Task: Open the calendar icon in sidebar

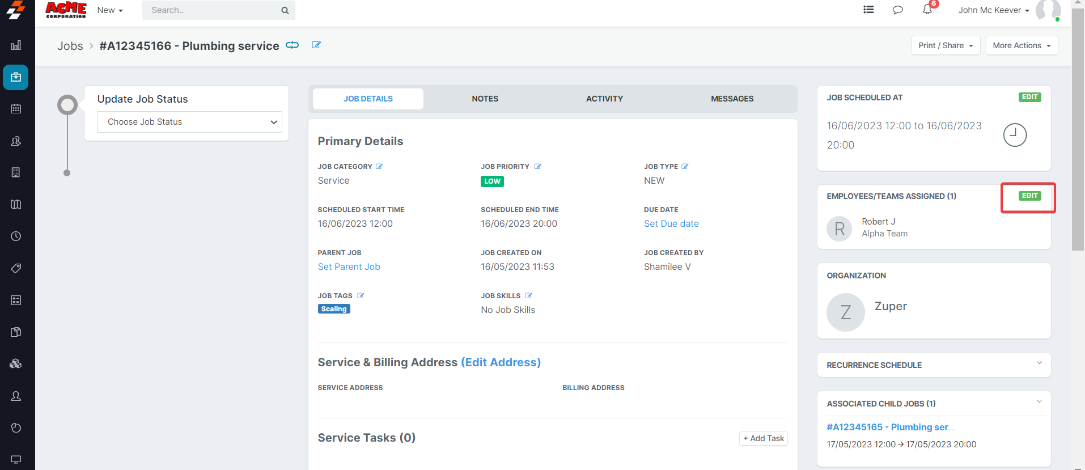Action: (16, 109)
